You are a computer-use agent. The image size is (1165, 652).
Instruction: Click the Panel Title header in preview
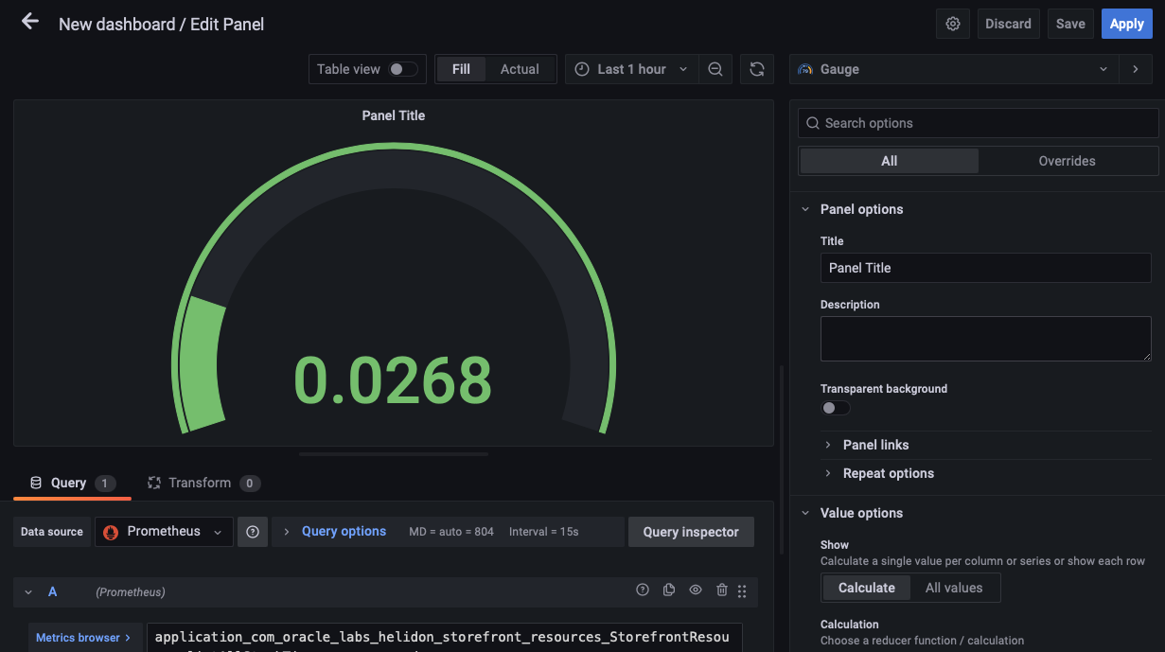pos(394,115)
